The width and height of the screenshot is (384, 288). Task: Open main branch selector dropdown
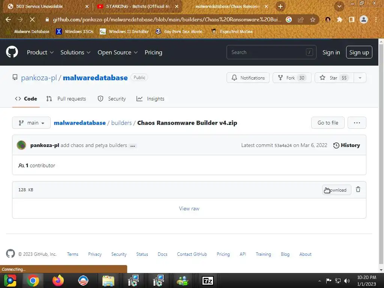[31, 123]
